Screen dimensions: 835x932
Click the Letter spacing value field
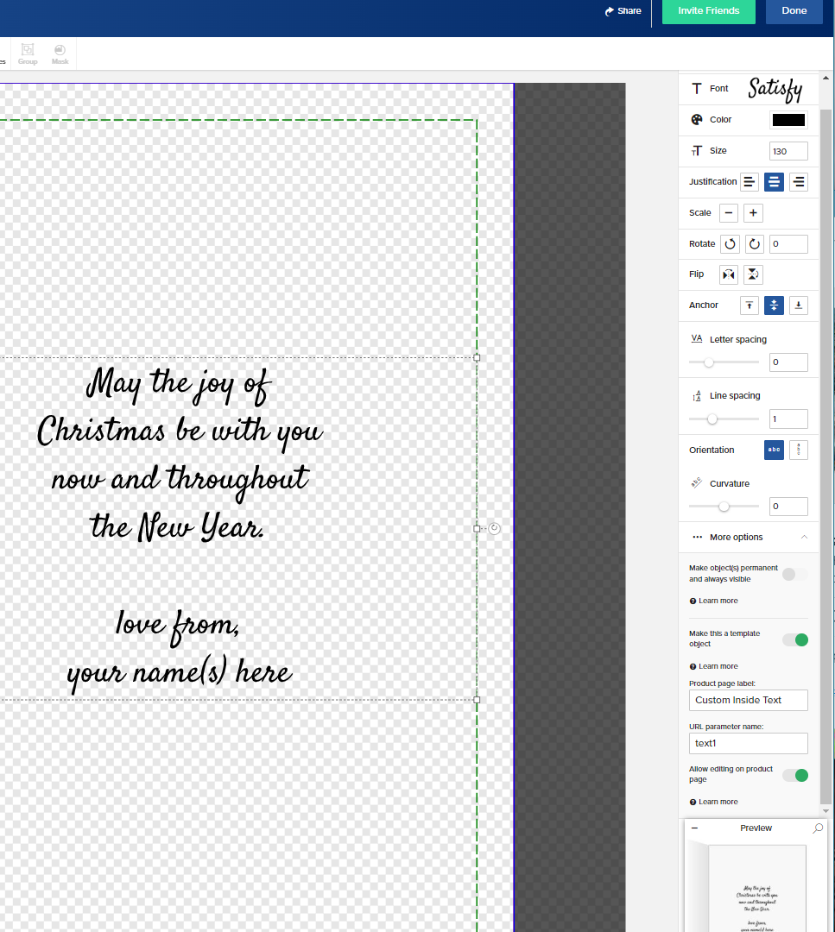click(x=788, y=362)
